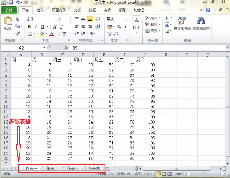The image size is (230, 178).
Task: Click the cell borders icon
Action: (30, 34)
